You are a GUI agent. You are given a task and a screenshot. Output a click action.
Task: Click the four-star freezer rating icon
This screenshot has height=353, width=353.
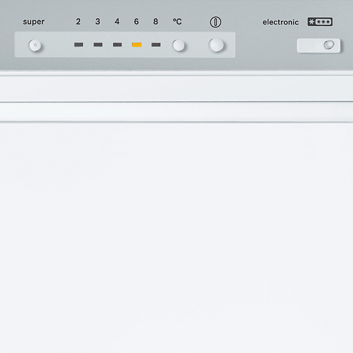320,22
